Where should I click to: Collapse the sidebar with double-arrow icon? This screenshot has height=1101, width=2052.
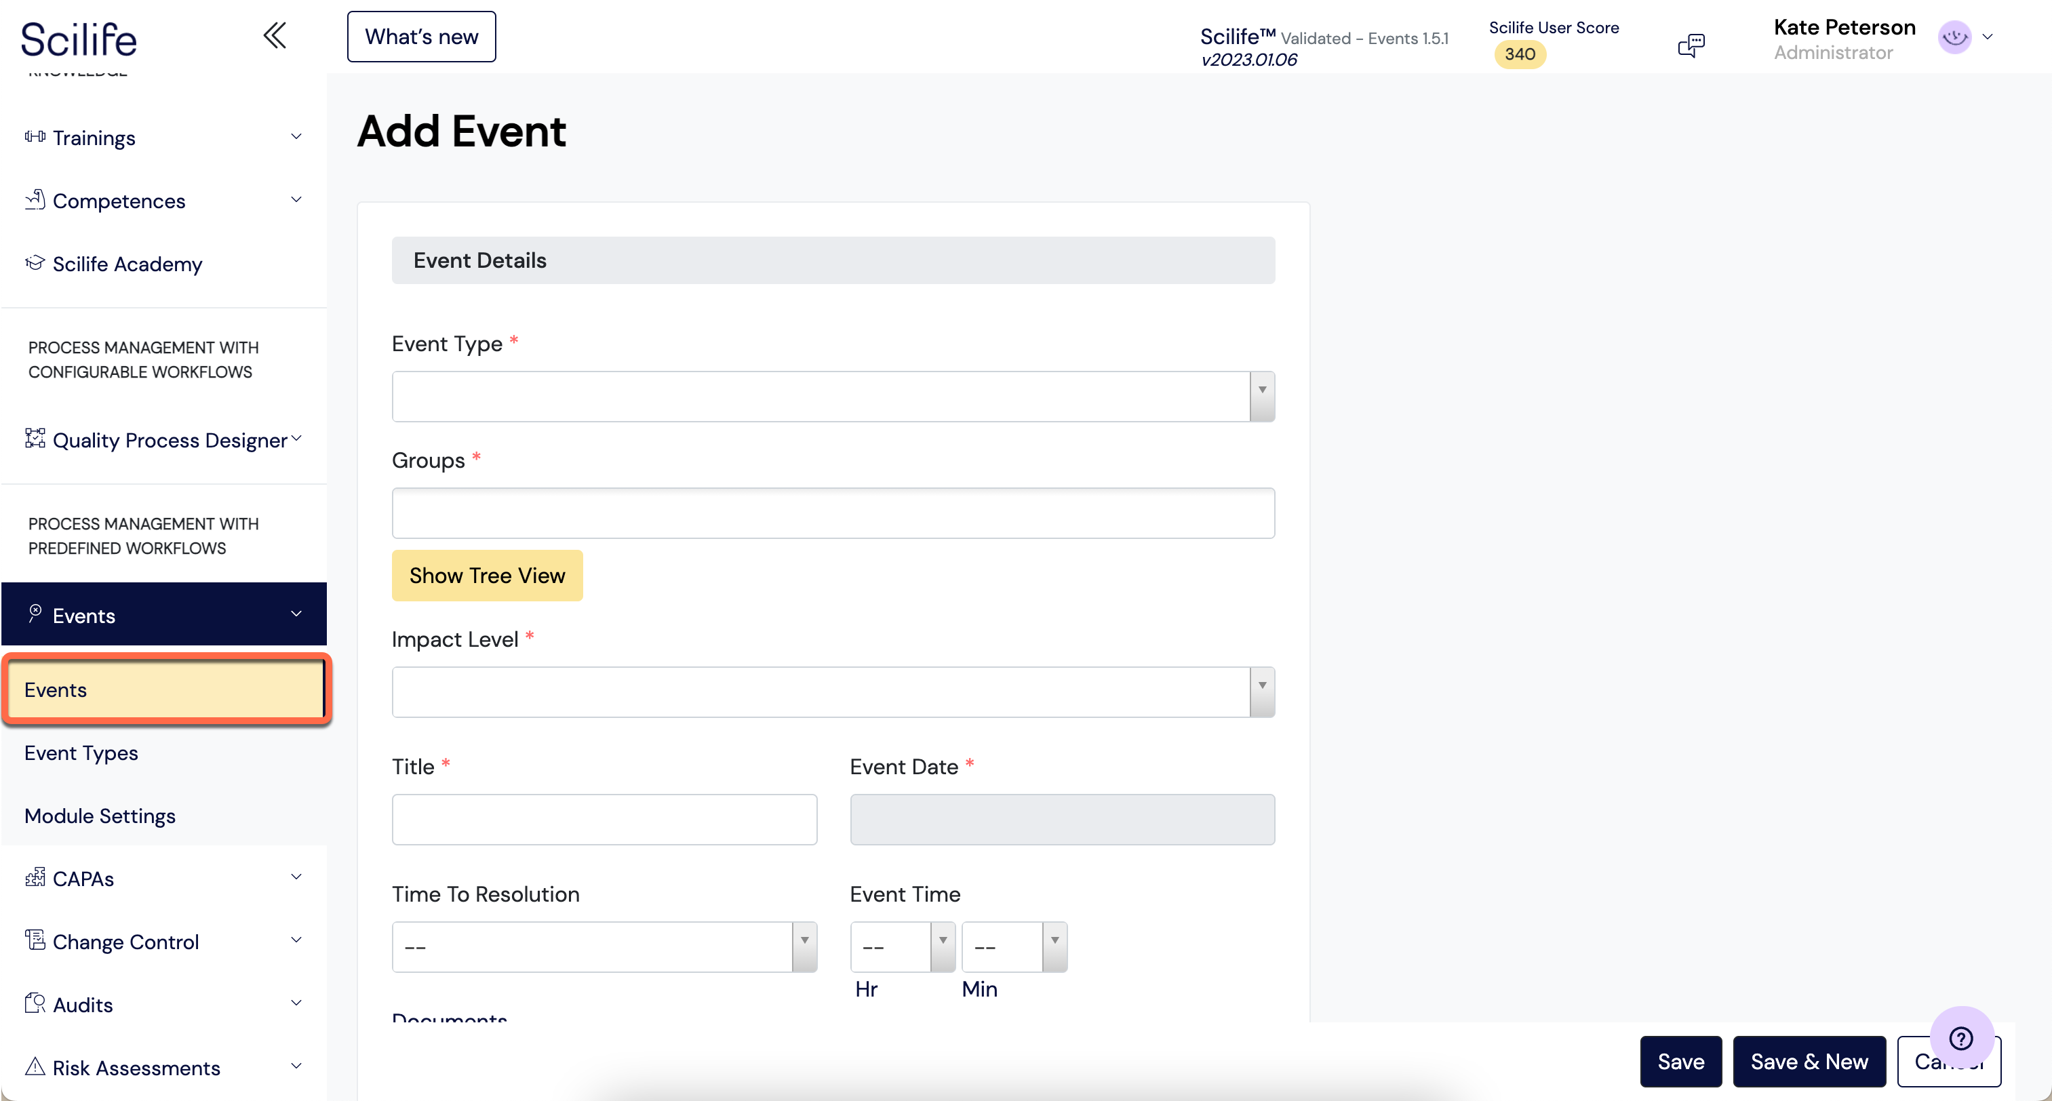pos(274,36)
